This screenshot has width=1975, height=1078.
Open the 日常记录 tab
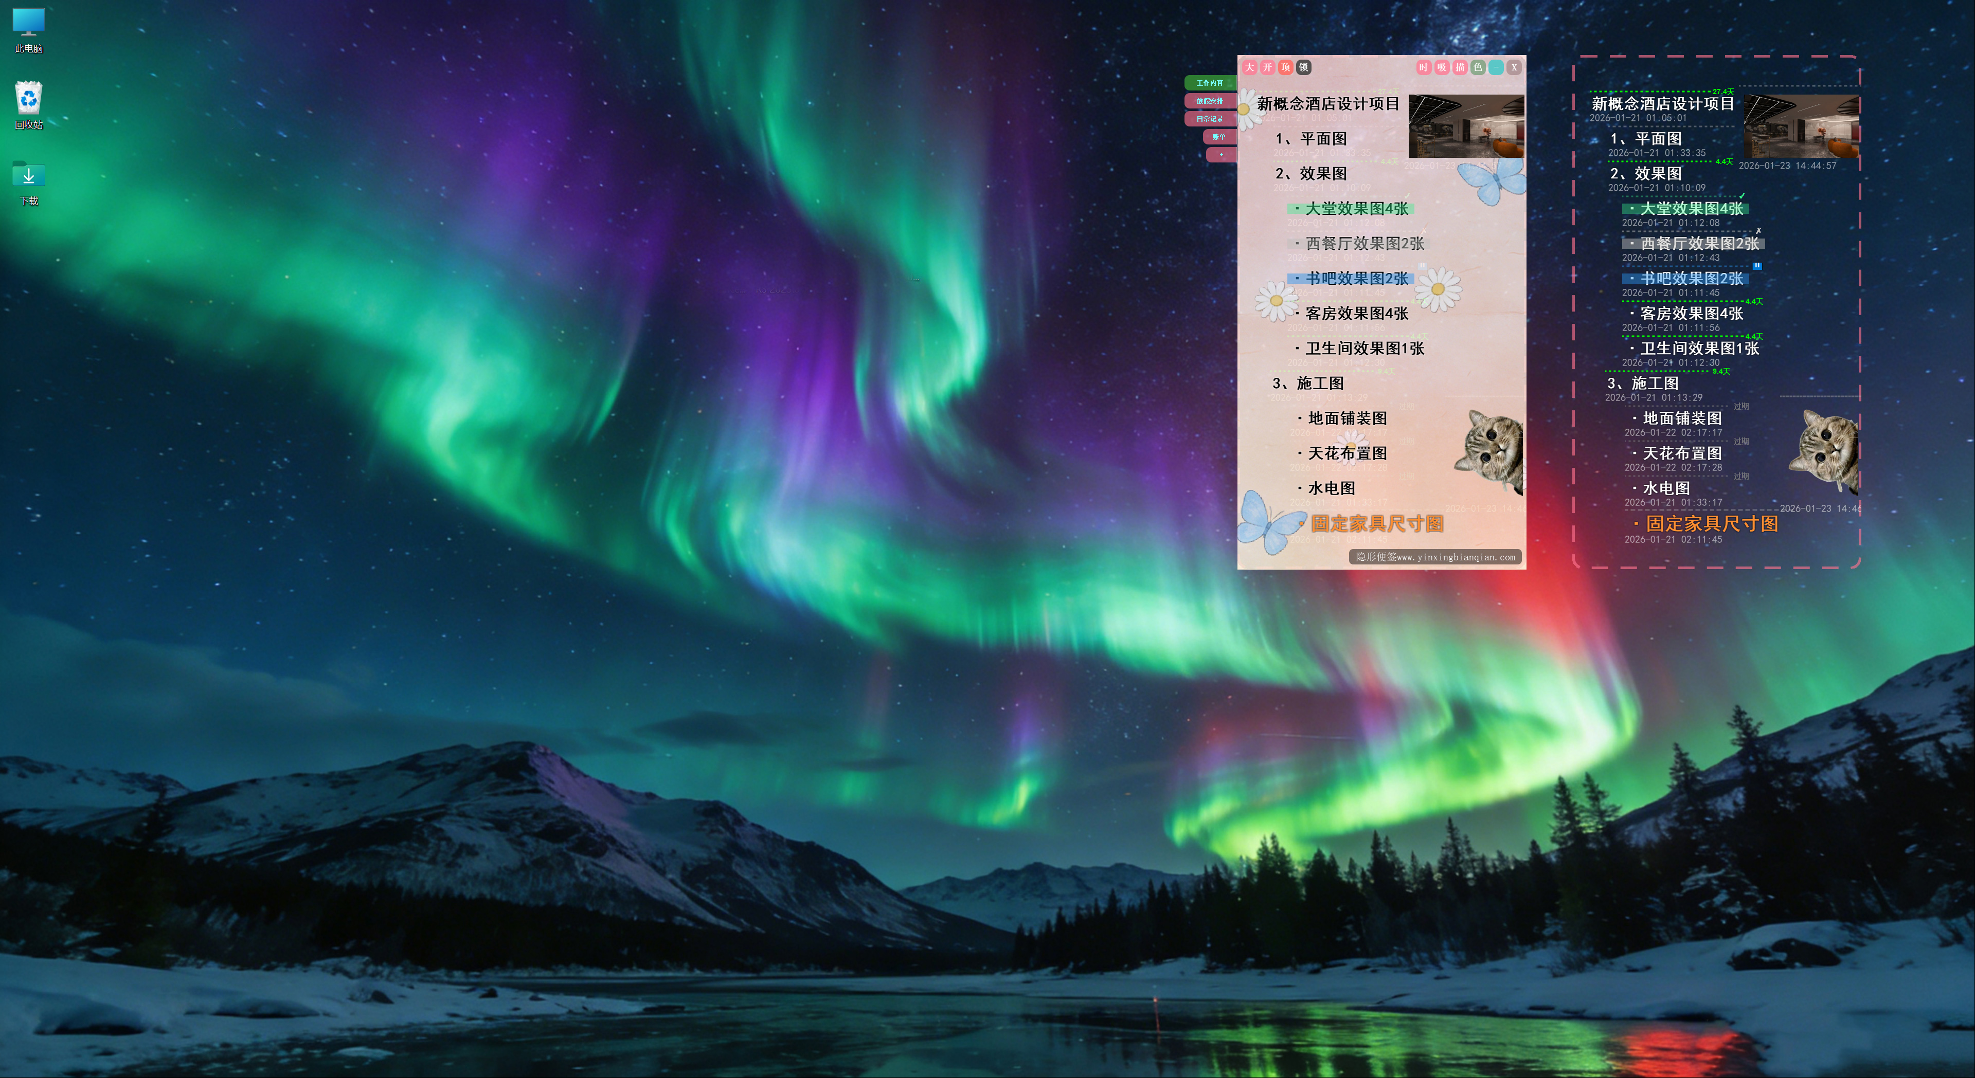1210,119
